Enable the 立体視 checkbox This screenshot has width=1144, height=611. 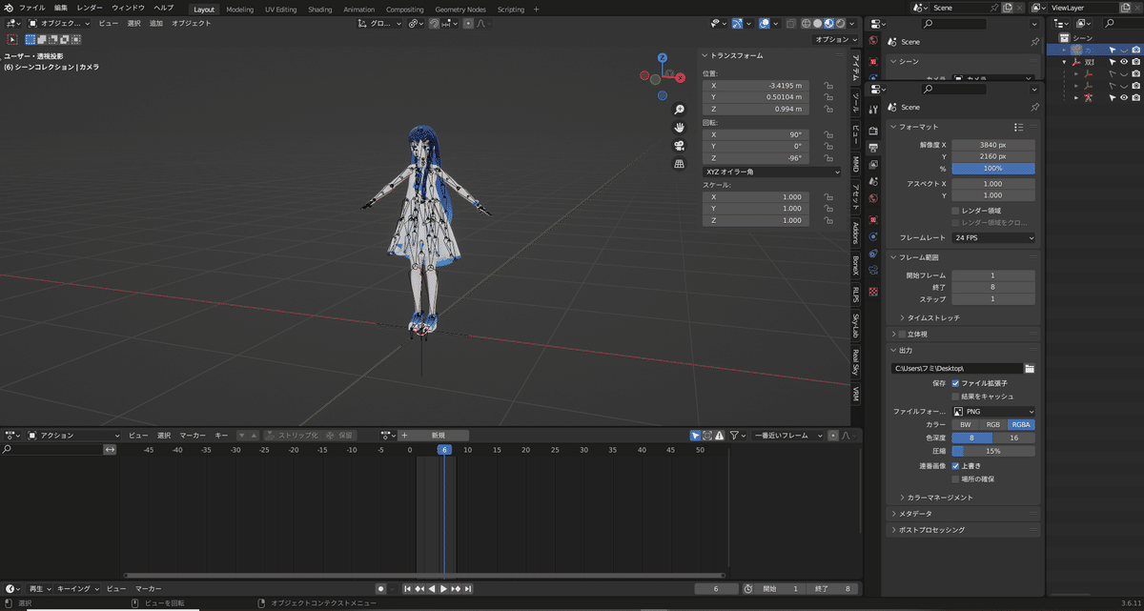[901, 335]
